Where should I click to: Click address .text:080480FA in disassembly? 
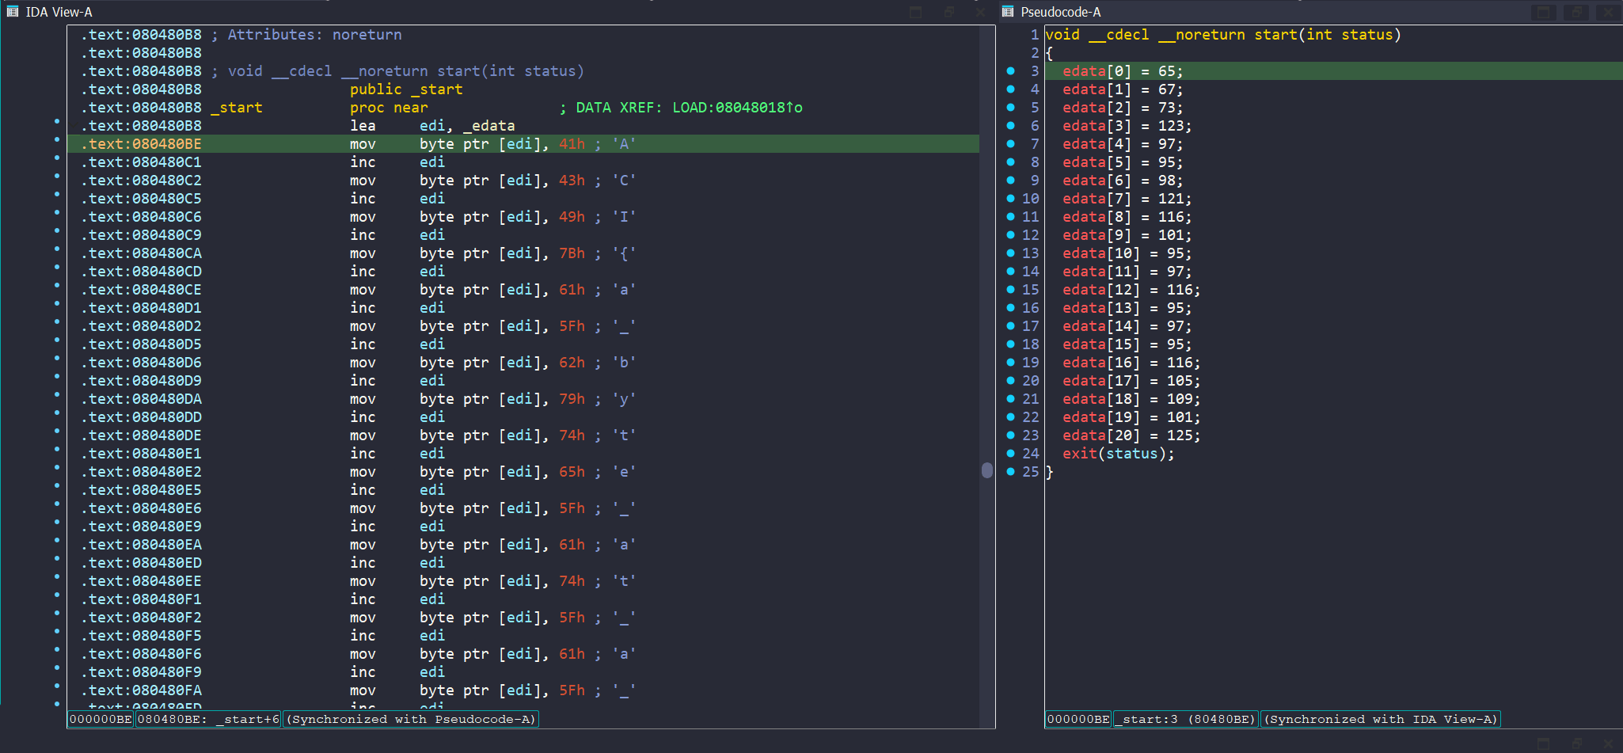141,690
